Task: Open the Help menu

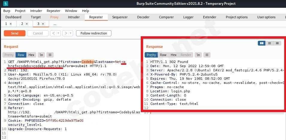Action: (x=85, y=11)
